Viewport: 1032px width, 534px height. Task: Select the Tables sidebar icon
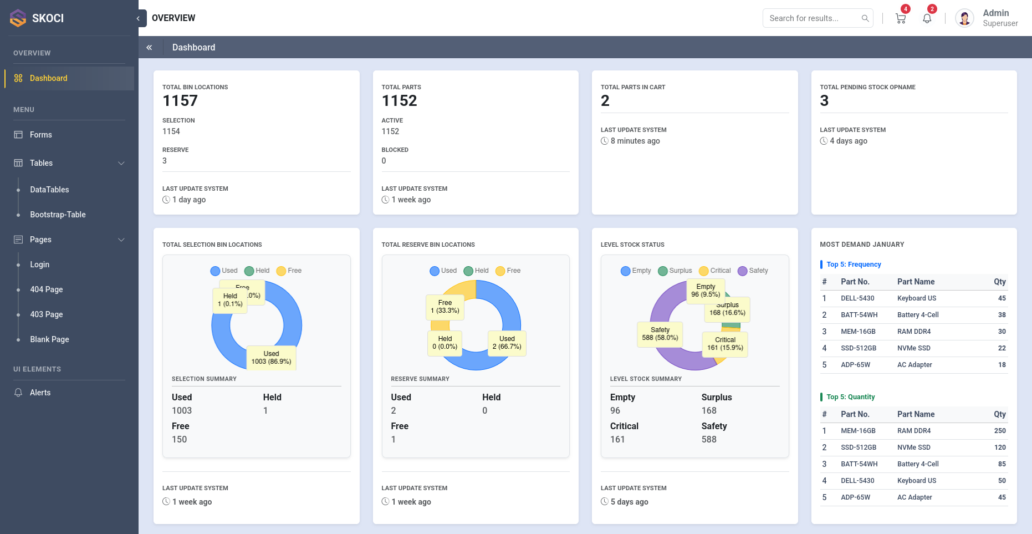(18, 163)
